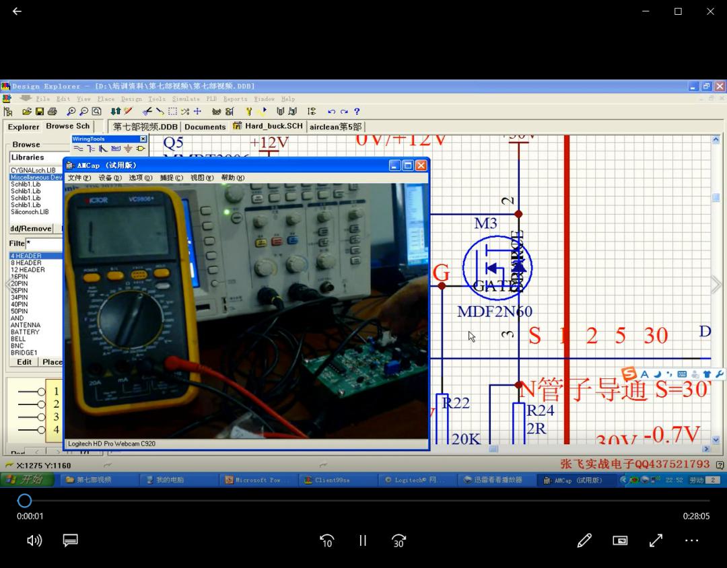Open the Simulate menu in Design Explorer
727x568 pixels.
186,99
